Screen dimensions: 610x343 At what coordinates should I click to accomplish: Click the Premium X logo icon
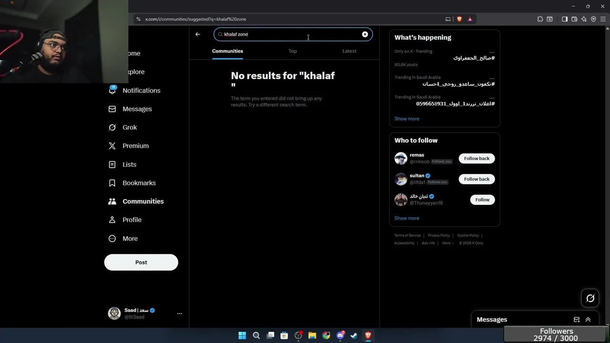[x=112, y=146]
